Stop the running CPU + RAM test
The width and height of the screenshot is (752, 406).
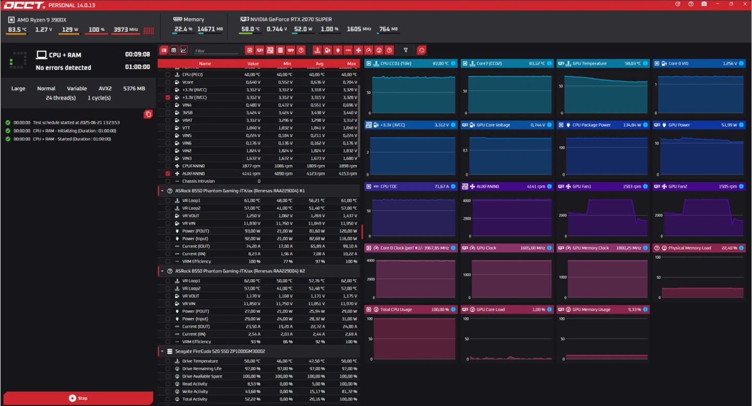[78, 398]
